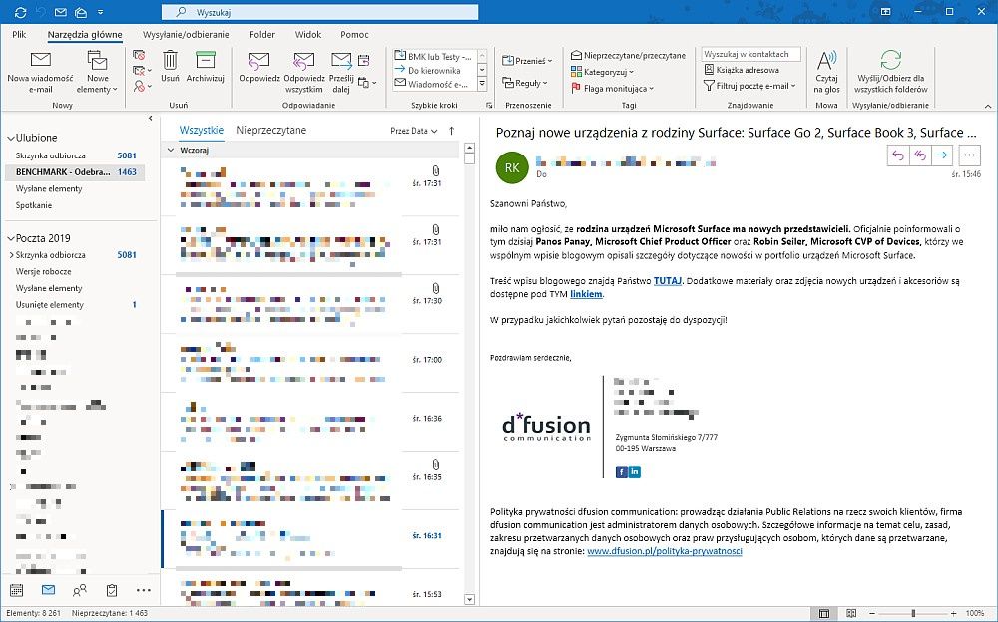Open more actions ellipsis in reading pane
Viewport: 998px width, 622px height.
click(969, 155)
